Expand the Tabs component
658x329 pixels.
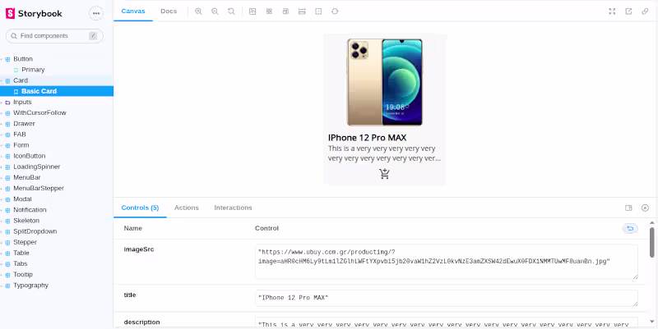(20, 264)
